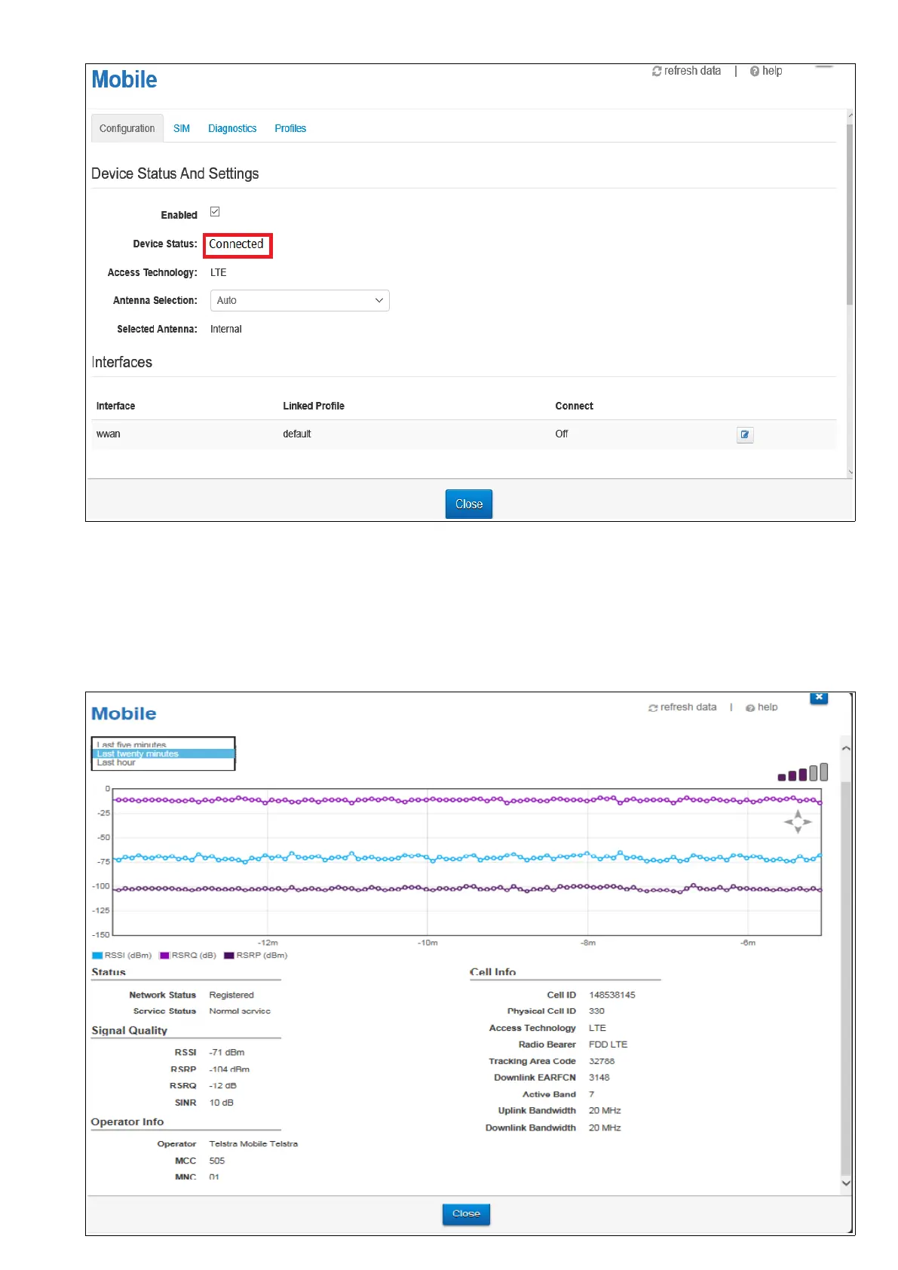The width and height of the screenshot is (898, 1270).
Task: Click the Internal selected antenna value
Action: (x=226, y=330)
